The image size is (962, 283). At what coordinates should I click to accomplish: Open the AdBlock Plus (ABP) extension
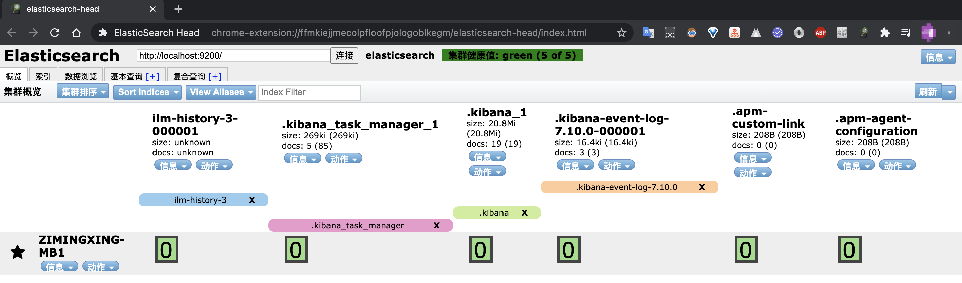[820, 33]
